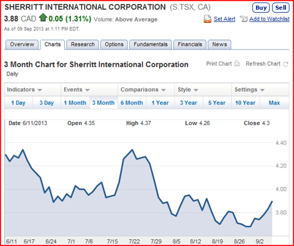The height and width of the screenshot is (246, 294).
Task: Choose the 3 Month range
Action: coord(104,102)
